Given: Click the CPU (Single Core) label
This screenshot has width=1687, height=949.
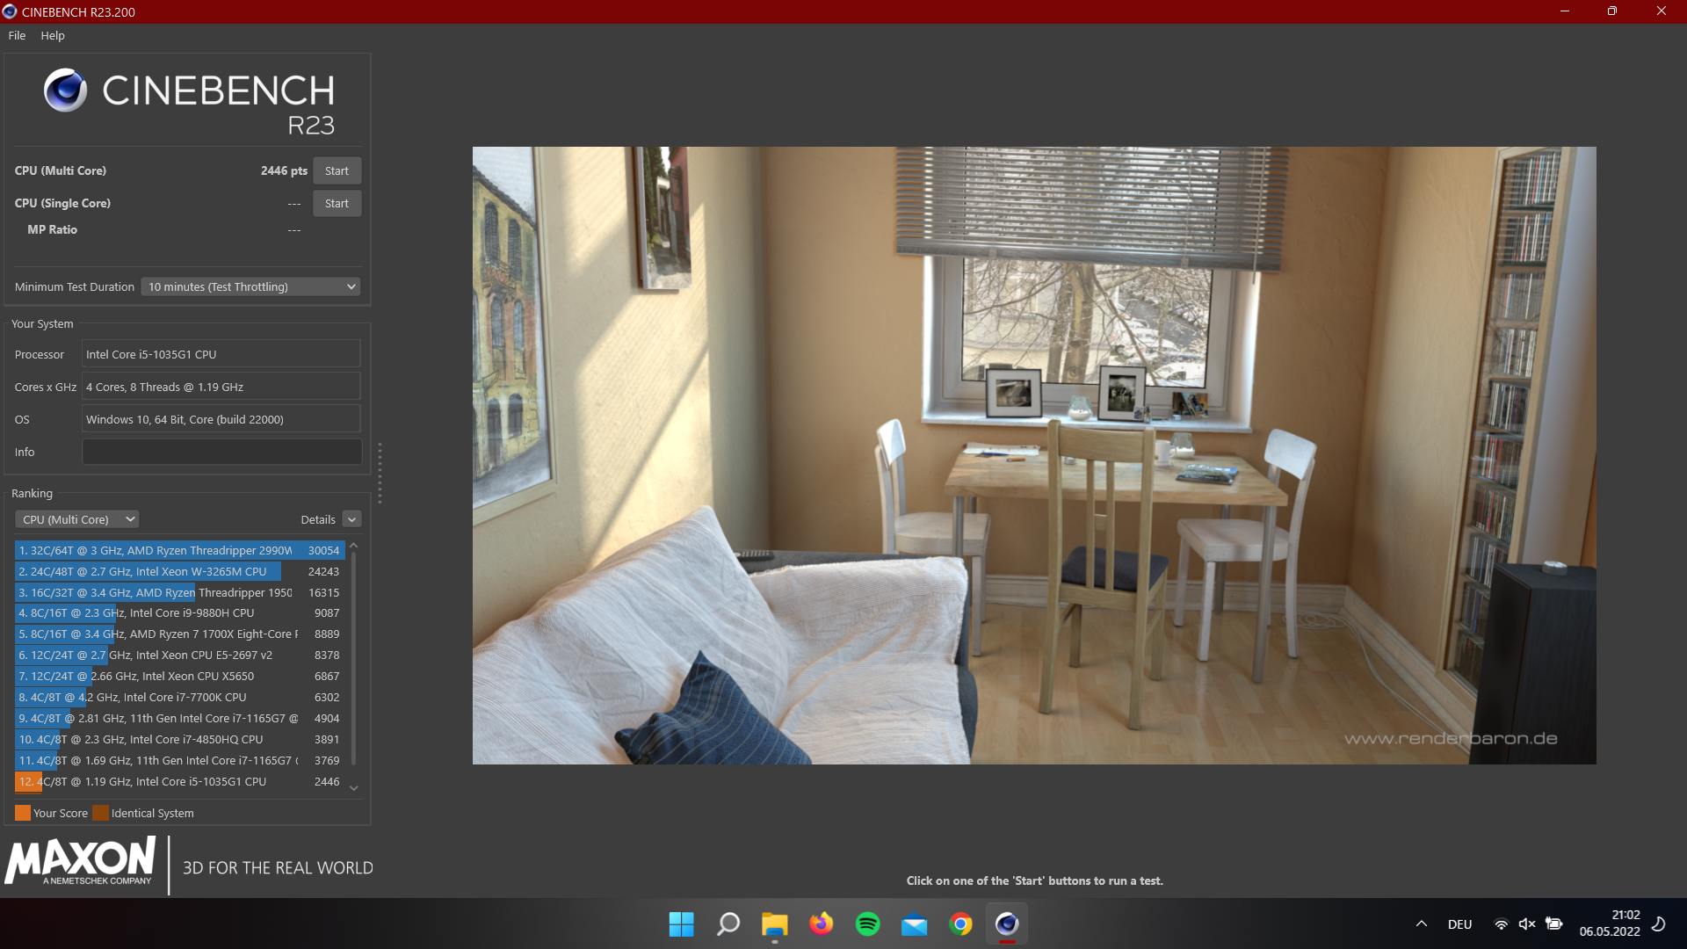Looking at the screenshot, I should (x=62, y=203).
